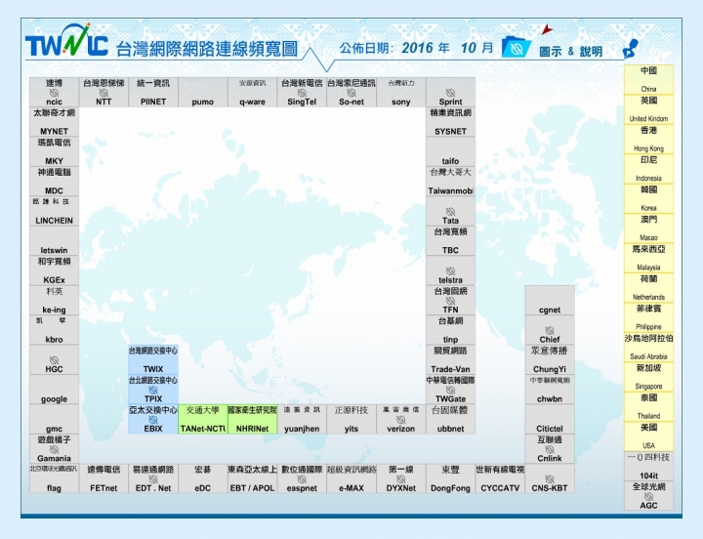
Task: Pick the google cell
Action: coord(55,390)
